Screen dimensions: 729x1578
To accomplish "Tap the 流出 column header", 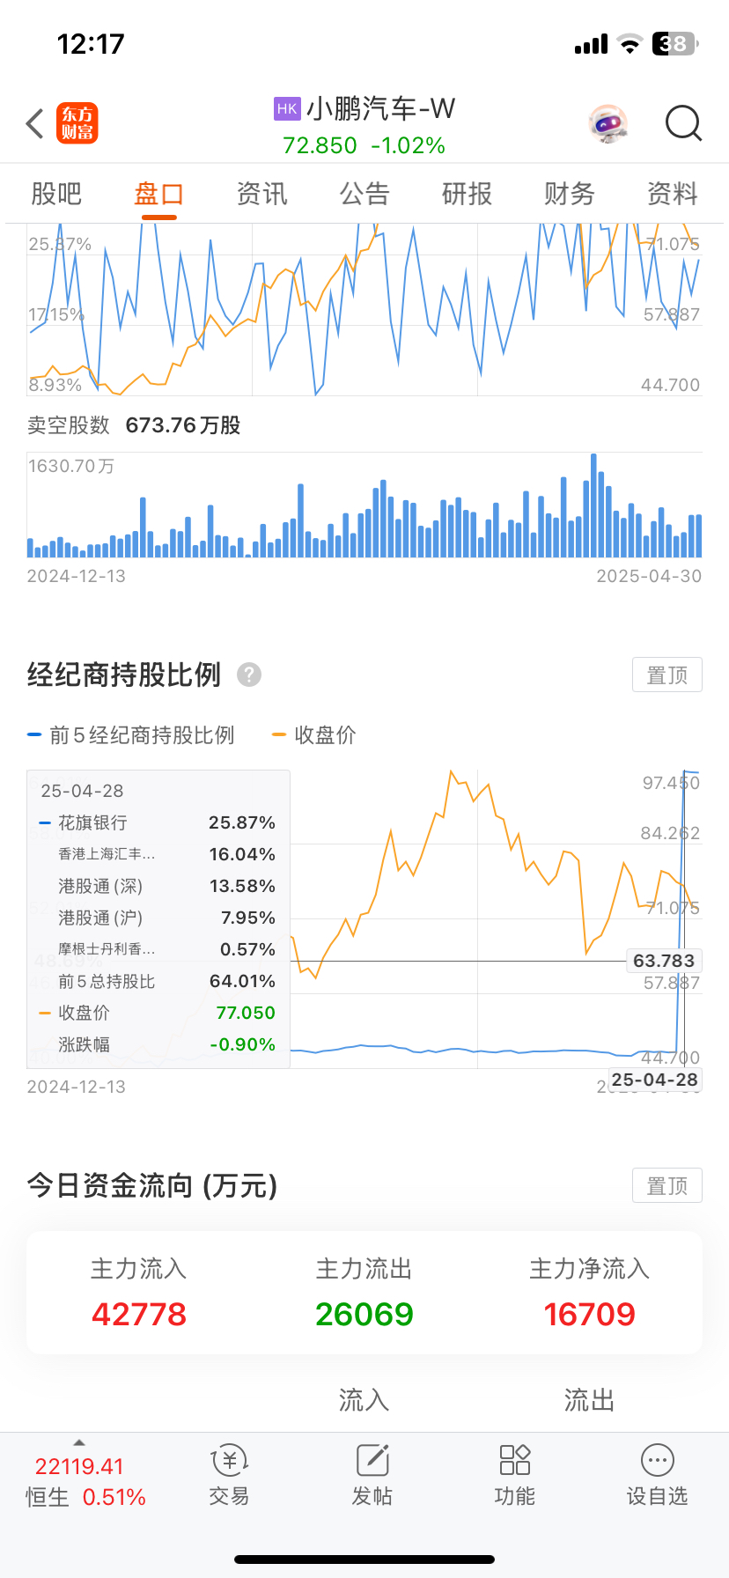I will pos(589,1400).
